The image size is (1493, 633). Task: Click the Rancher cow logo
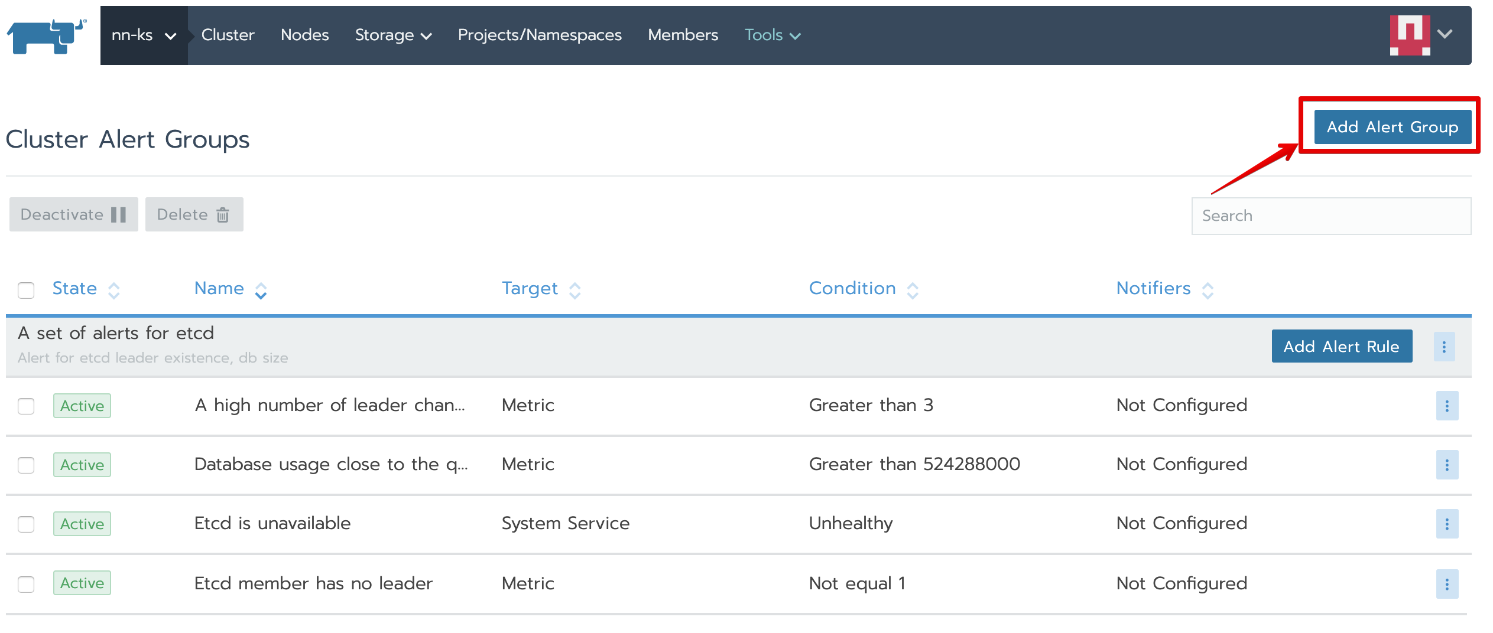coord(47,35)
